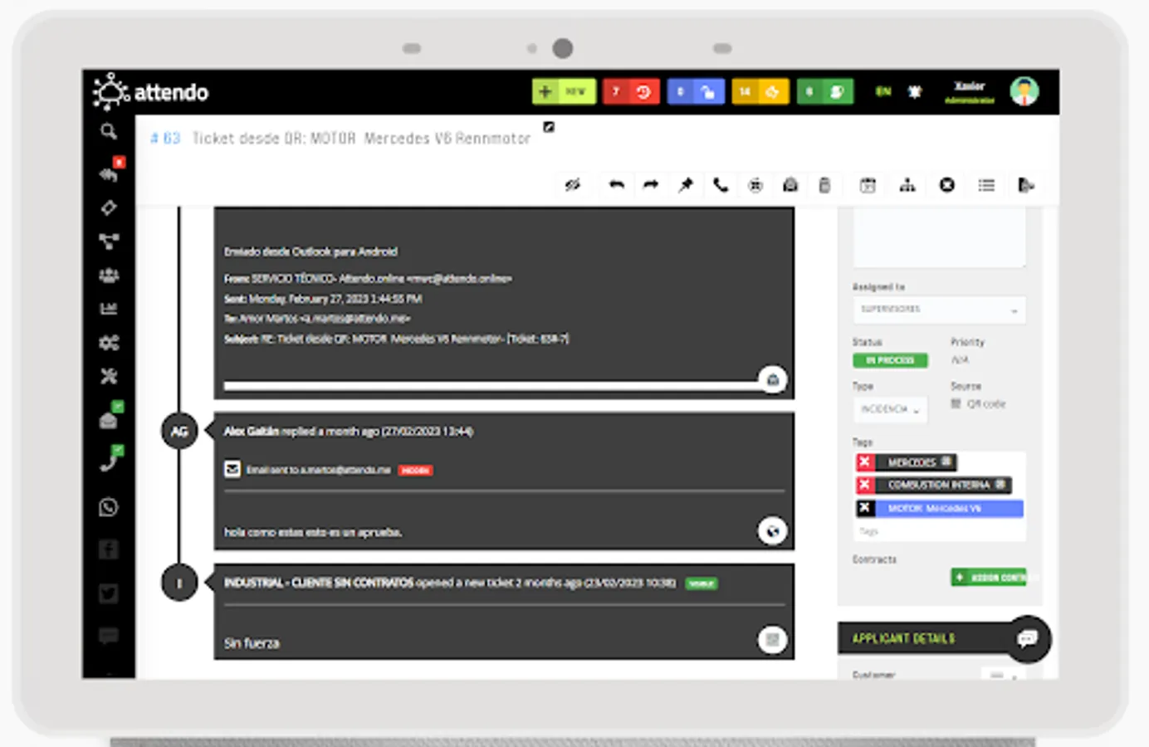This screenshot has width=1149, height=747.
Task: Click the Alex Gaitán name
Action: [x=252, y=431]
